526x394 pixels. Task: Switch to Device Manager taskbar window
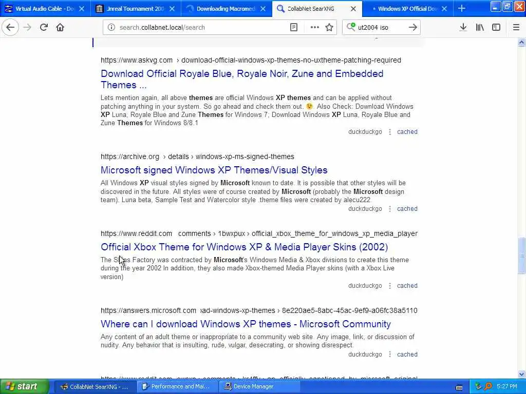pyautogui.click(x=259, y=387)
